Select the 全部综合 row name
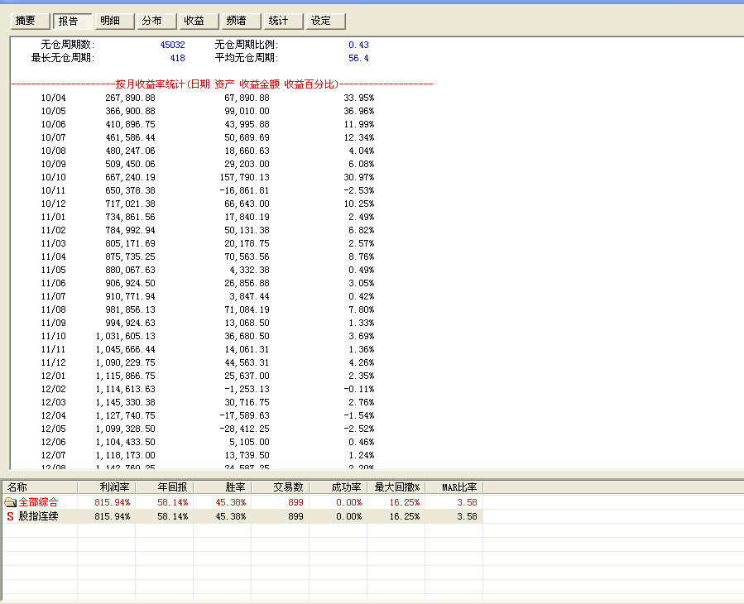This screenshot has height=604, width=744. coord(38,502)
